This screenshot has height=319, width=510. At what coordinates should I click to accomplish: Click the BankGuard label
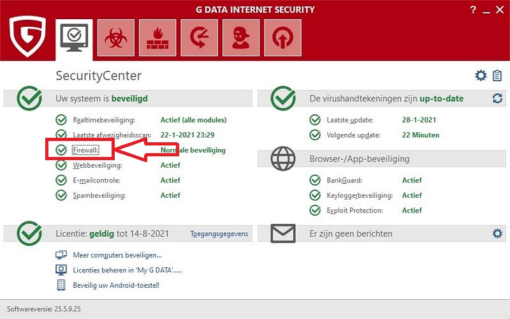344,181
